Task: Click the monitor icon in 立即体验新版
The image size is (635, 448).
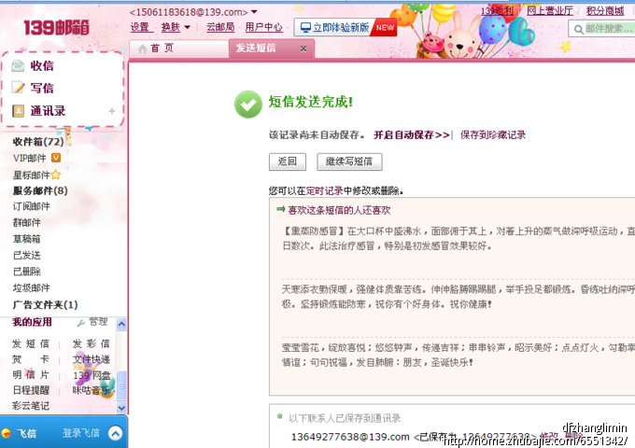Action: [305, 27]
